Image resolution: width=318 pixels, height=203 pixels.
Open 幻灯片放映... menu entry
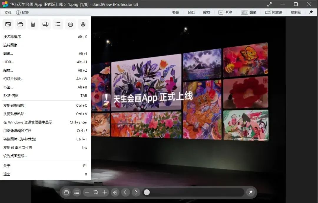pyautogui.click(x=45, y=79)
